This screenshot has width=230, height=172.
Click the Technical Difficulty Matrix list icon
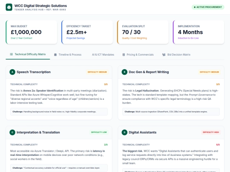click(x=11, y=54)
